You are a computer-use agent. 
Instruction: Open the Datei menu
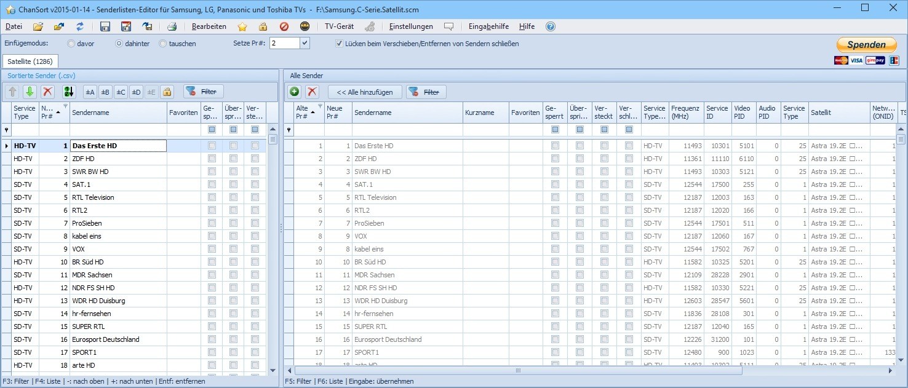(14, 26)
